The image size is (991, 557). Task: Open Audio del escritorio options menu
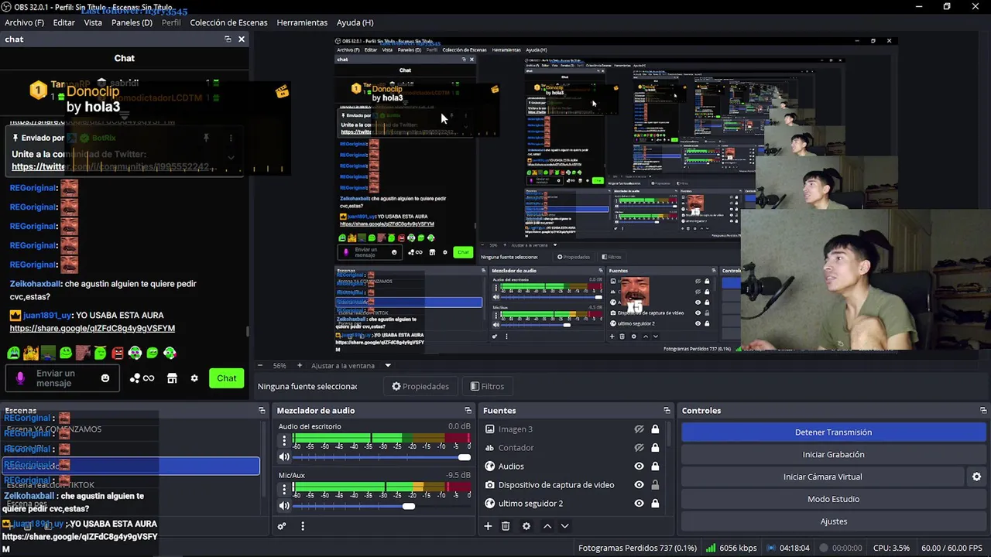(284, 441)
